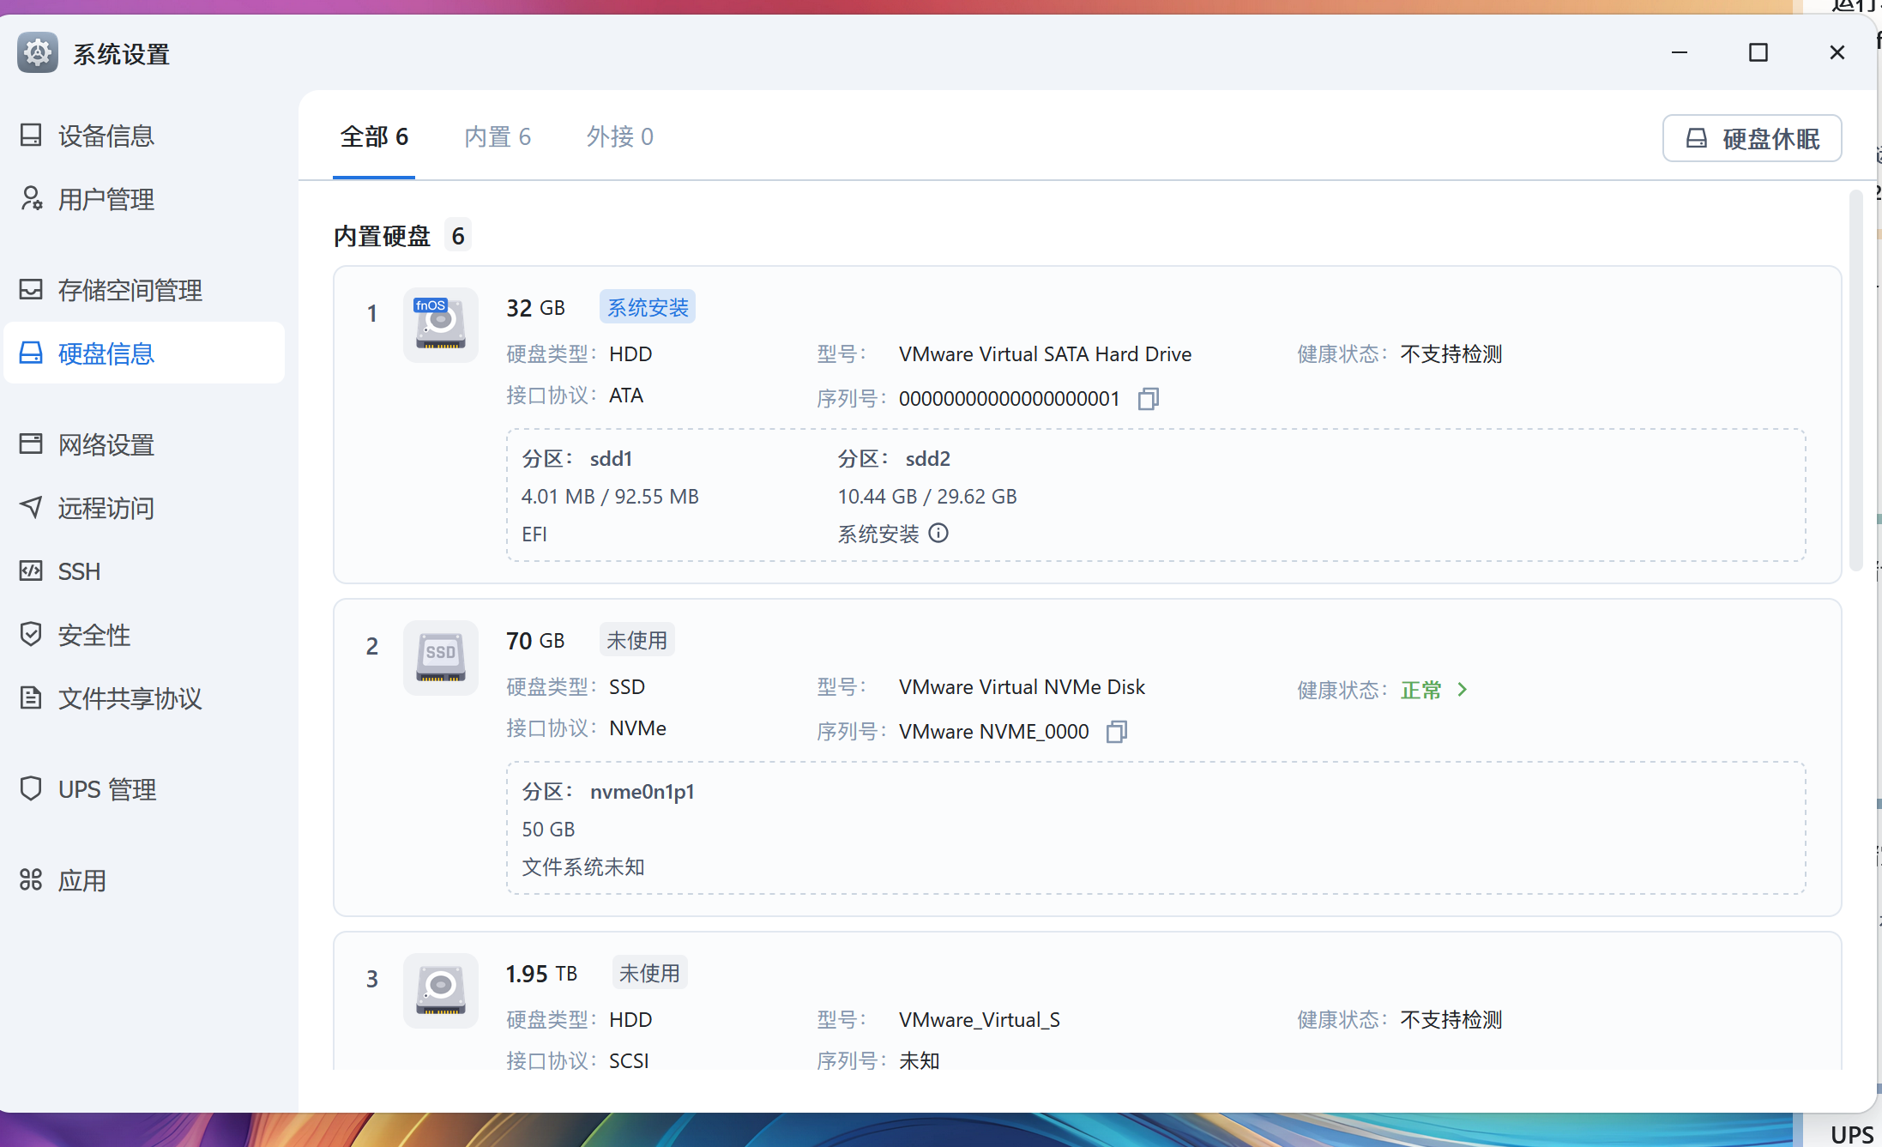Screen dimensions: 1882x1147
Task: Click the 内置硬盘 section heading
Action: pos(382,236)
